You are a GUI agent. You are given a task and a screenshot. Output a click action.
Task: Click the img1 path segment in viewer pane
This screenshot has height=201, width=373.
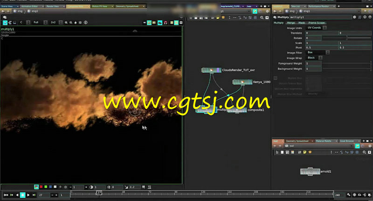coord(33,11)
